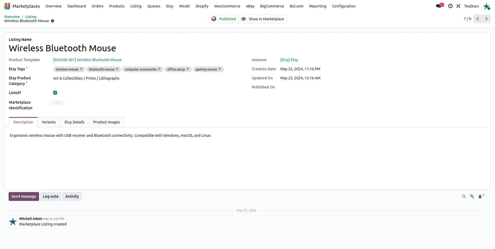Viewport: 495px width, 249px height.
Task: Open the gear actions menu beside record name
Action: coord(53,21)
